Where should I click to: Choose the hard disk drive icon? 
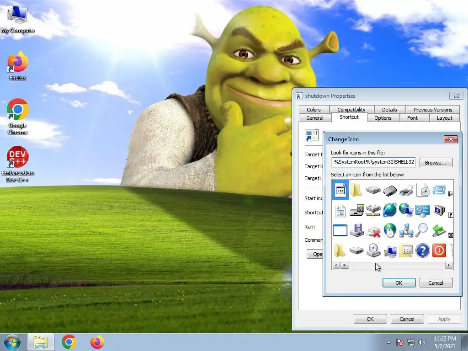pyautogui.click(x=373, y=190)
